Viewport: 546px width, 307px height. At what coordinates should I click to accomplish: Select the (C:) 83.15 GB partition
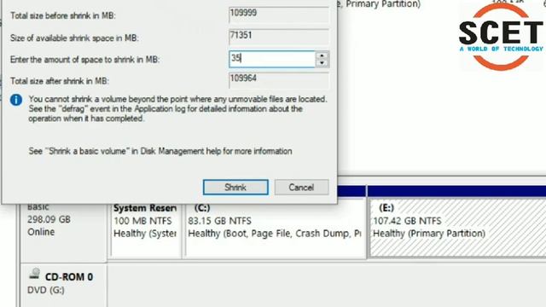(276, 228)
